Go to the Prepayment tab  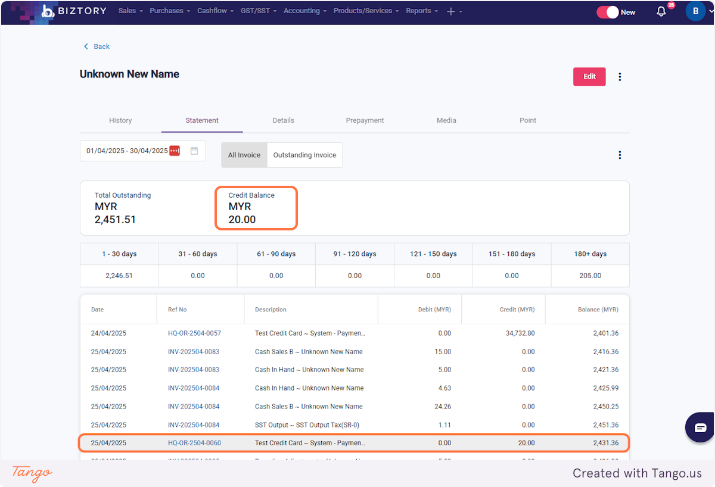tap(365, 120)
